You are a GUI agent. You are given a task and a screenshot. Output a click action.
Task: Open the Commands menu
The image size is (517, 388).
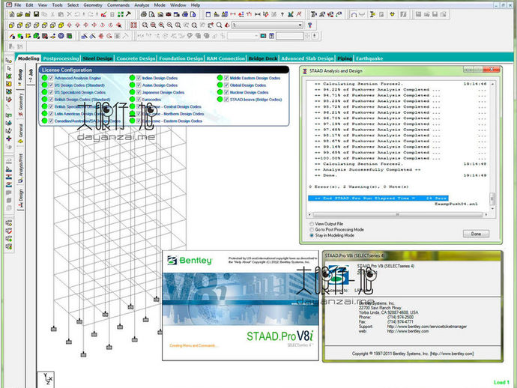[x=118, y=5]
